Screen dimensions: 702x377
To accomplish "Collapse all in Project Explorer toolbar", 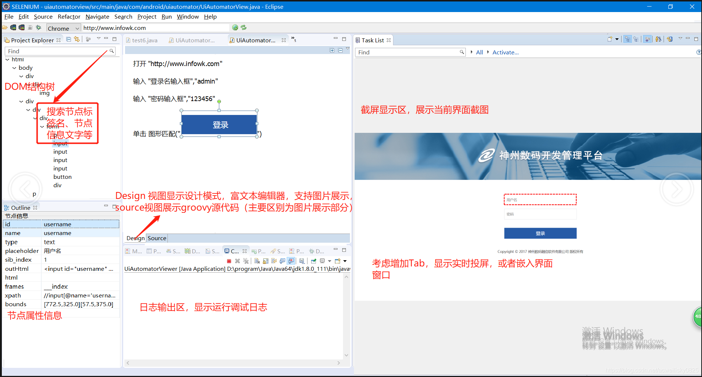I will 69,39.
